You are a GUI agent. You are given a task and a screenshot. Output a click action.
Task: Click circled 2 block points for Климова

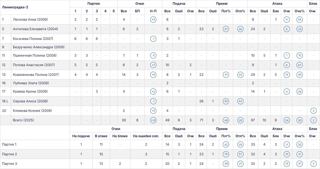[x=314, y=111]
